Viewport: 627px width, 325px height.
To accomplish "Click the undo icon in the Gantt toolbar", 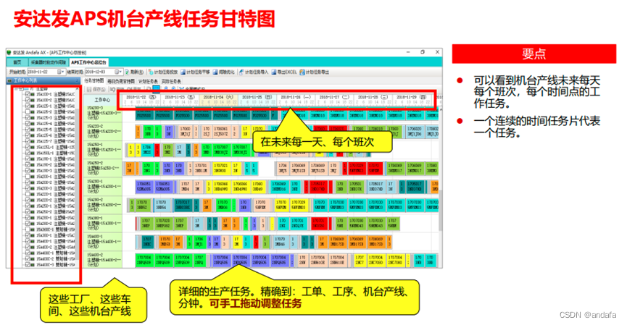I will pos(113,89).
